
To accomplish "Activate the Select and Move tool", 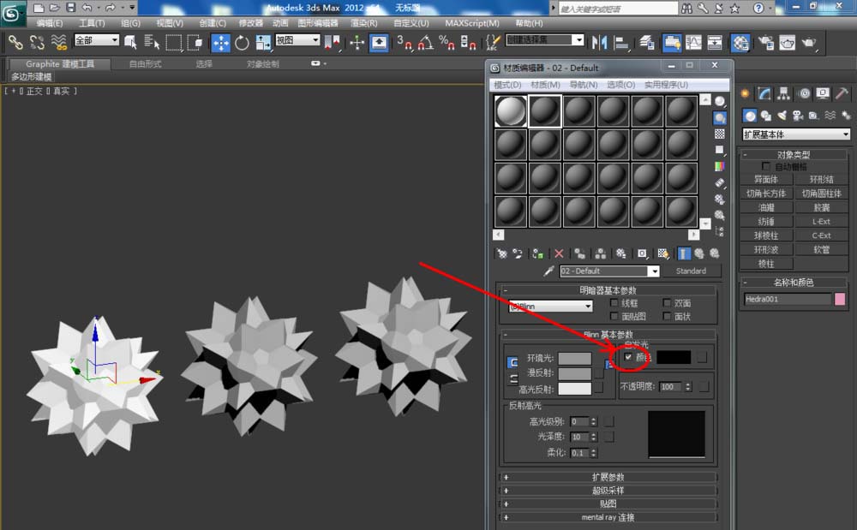I will click(x=220, y=42).
